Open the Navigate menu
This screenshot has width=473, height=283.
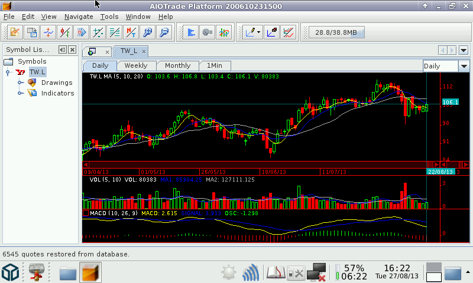click(x=79, y=17)
